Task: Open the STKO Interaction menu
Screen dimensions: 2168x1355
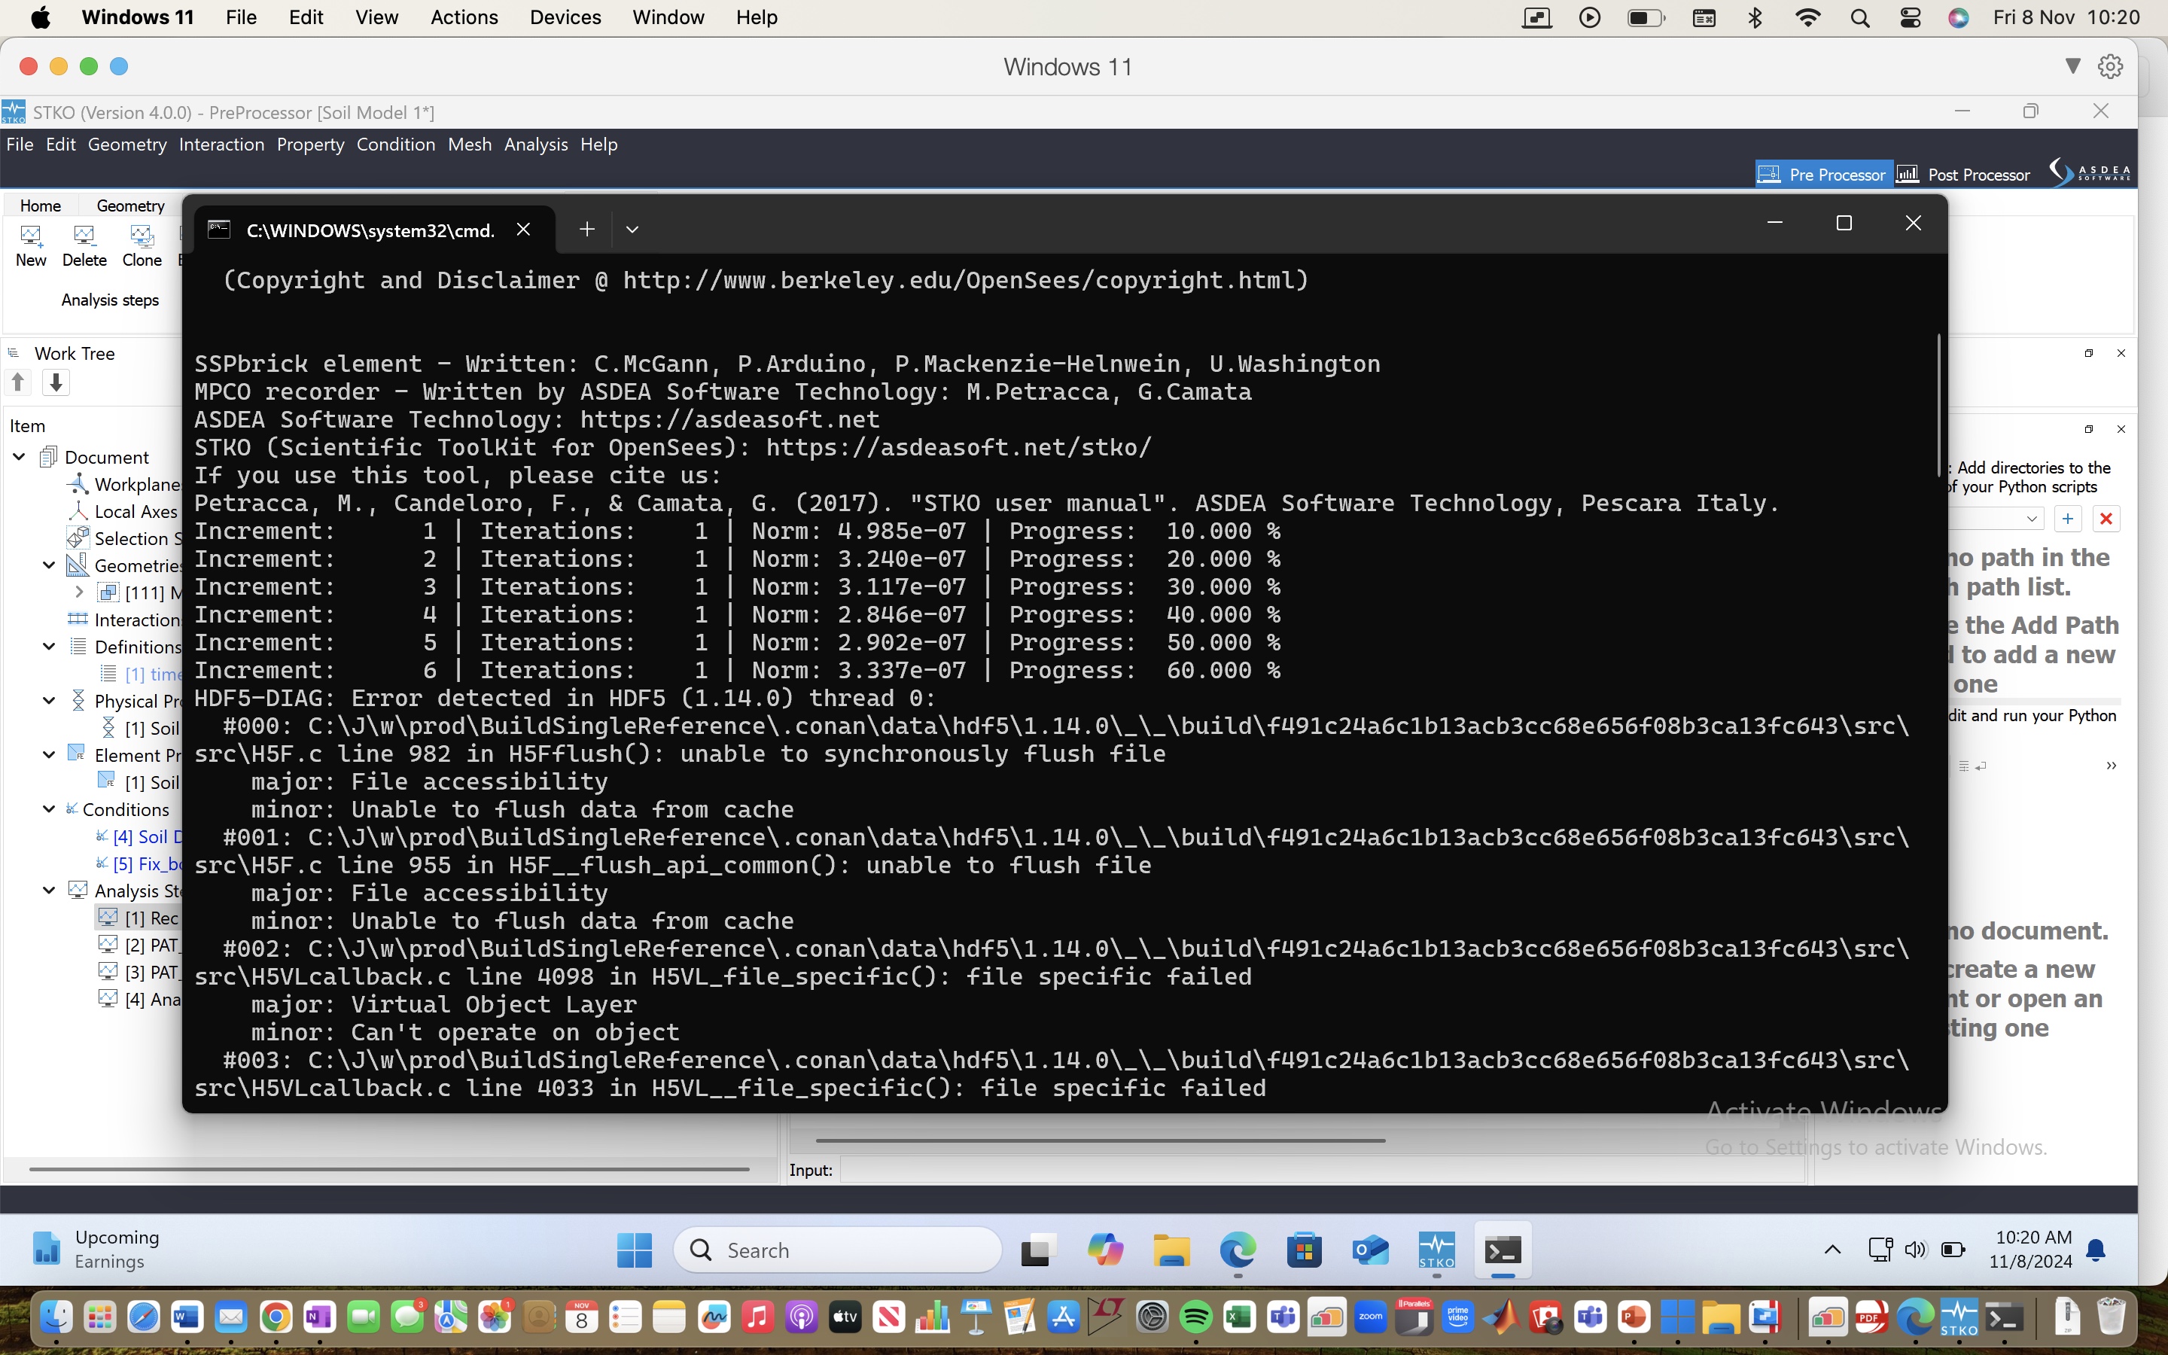Action: (221, 145)
